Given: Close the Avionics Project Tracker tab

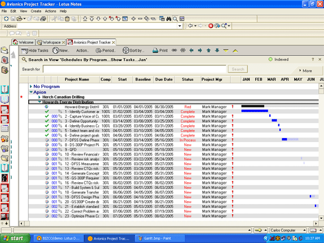Looking at the screenshot, I should point(113,42).
